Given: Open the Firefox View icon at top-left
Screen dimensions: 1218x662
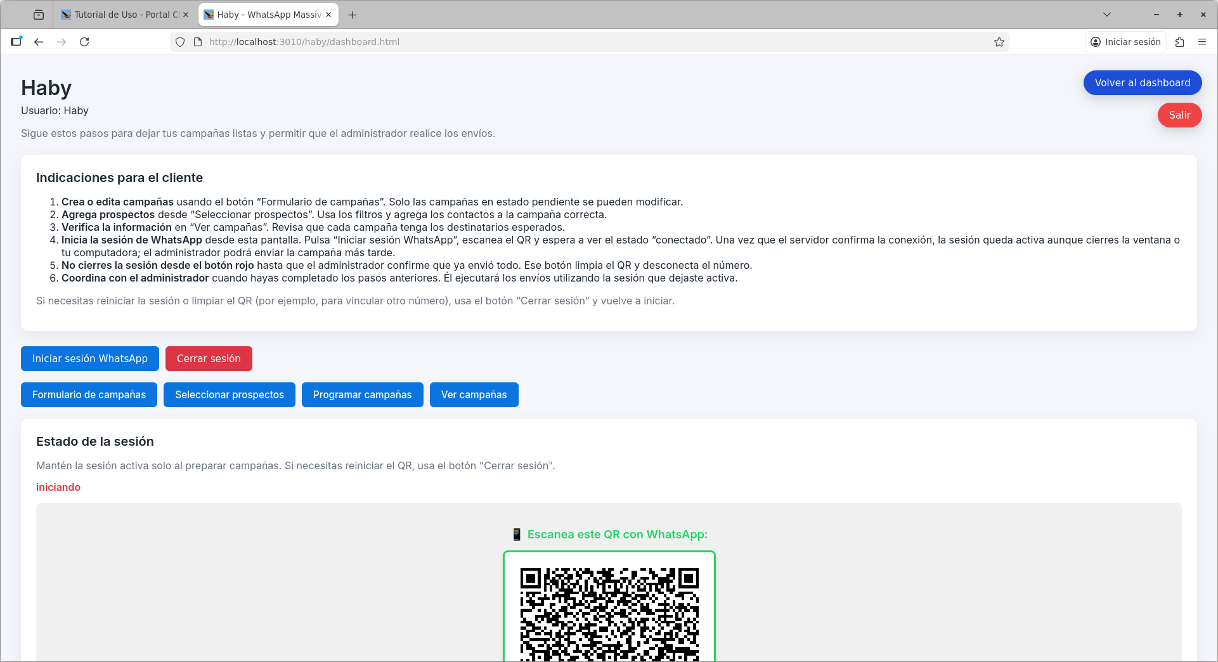Looking at the screenshot, I should click(x=39, y=15).
